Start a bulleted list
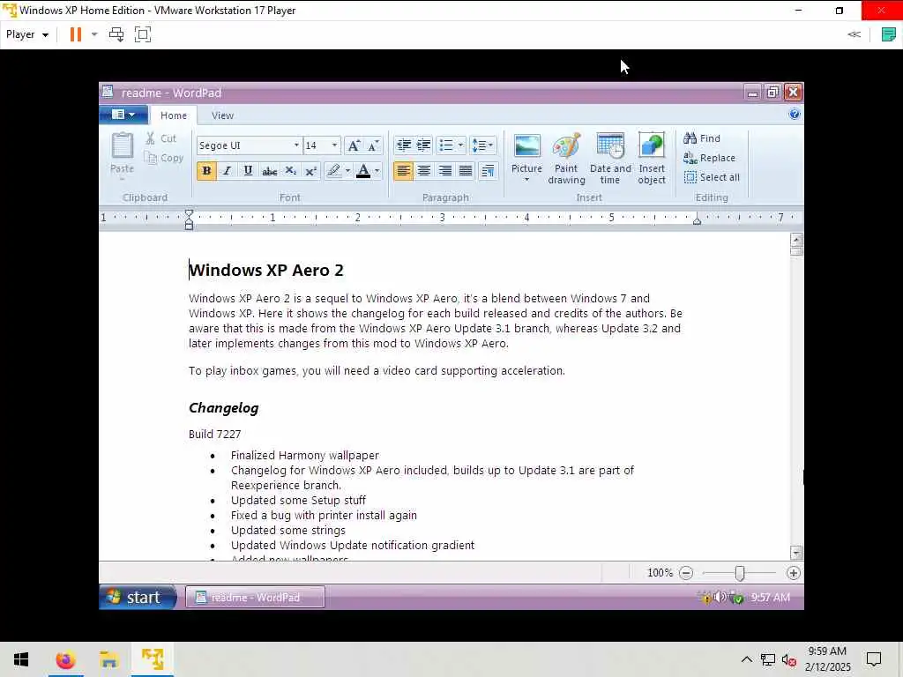 pyautogui.click(x=446, y=145)
